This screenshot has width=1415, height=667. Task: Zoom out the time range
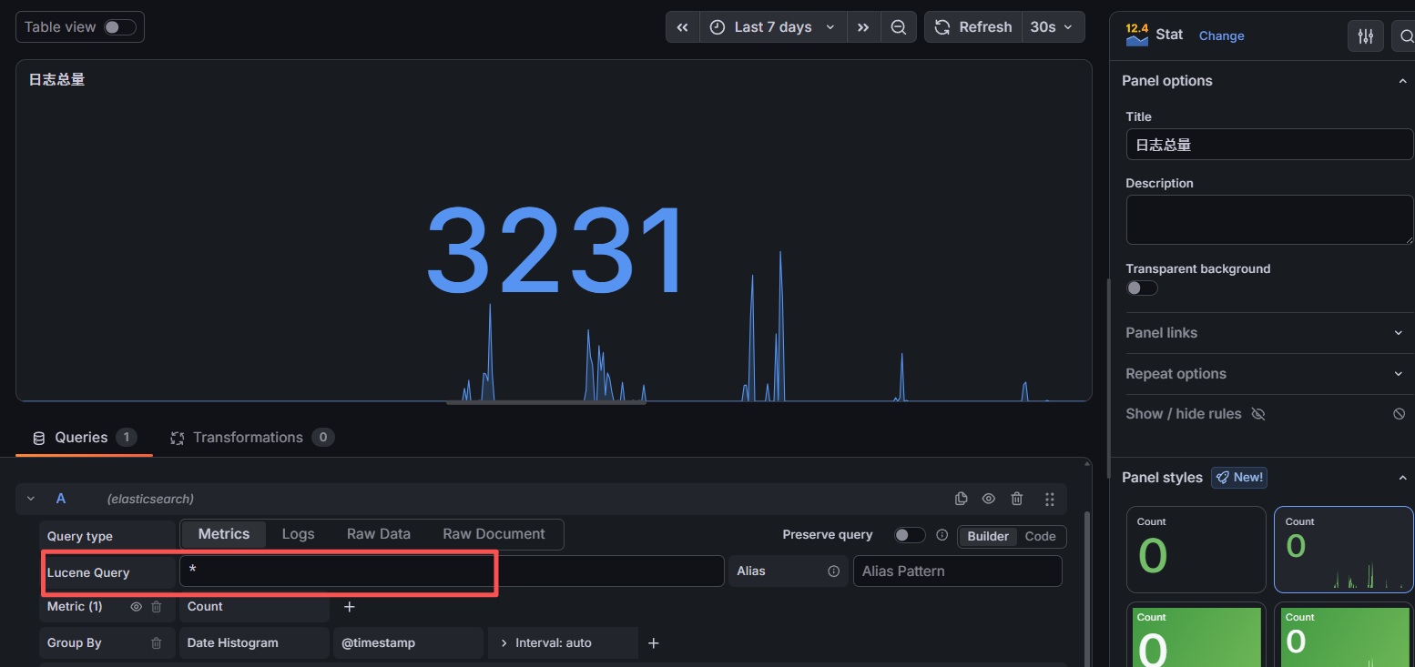(898, 27)
